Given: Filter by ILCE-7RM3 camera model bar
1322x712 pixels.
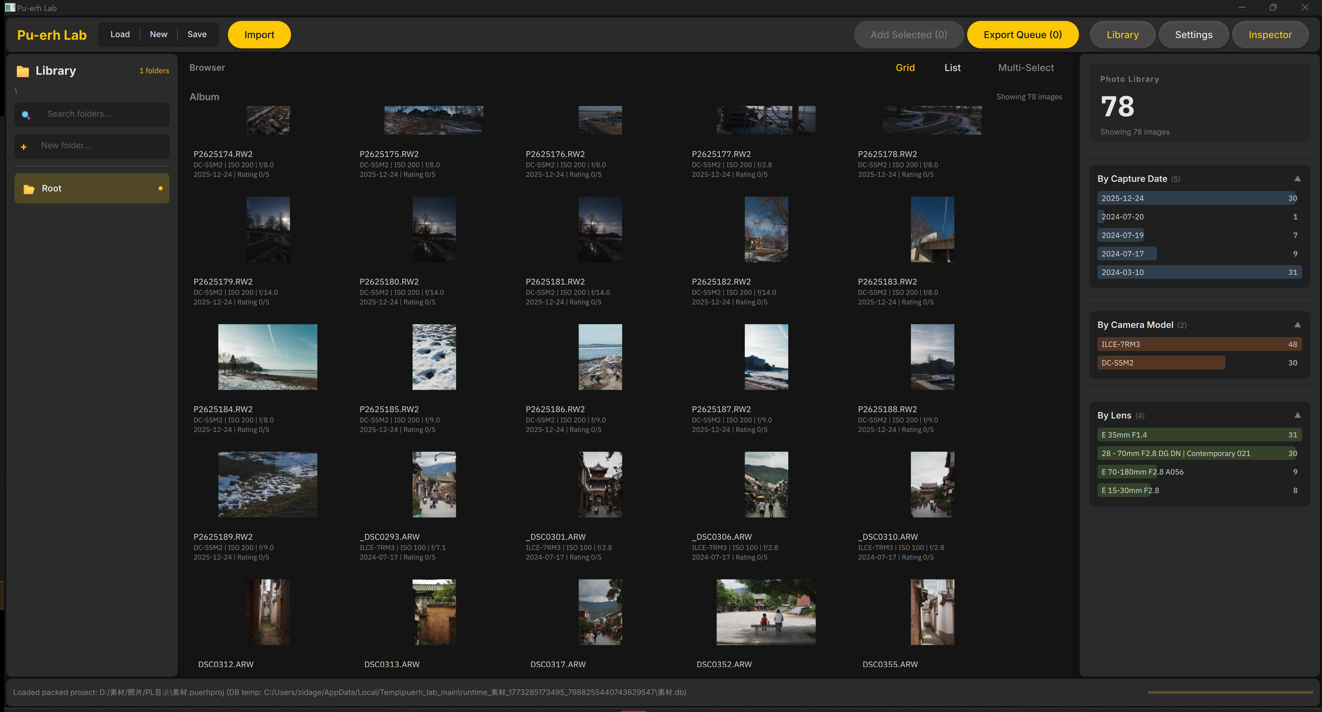Looking at the screenshot, I should pos(1199,344).
